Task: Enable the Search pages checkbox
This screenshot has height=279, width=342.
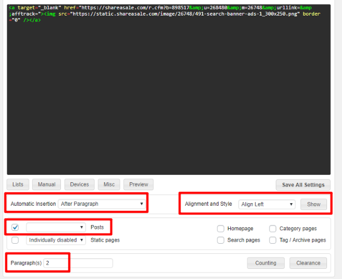Action: [221, 240]
